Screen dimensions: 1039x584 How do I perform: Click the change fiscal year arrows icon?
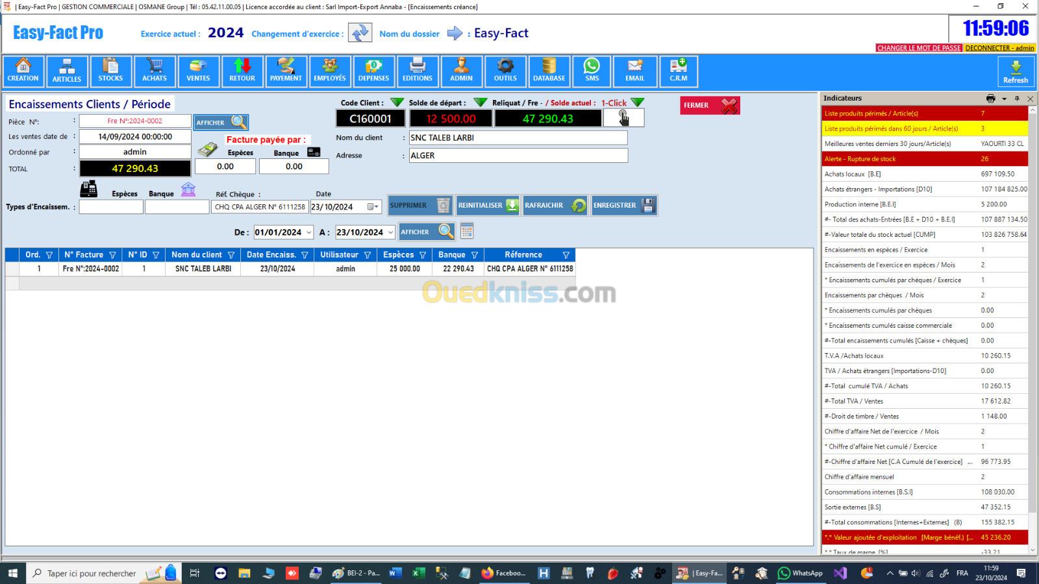(x=359, y=33)
